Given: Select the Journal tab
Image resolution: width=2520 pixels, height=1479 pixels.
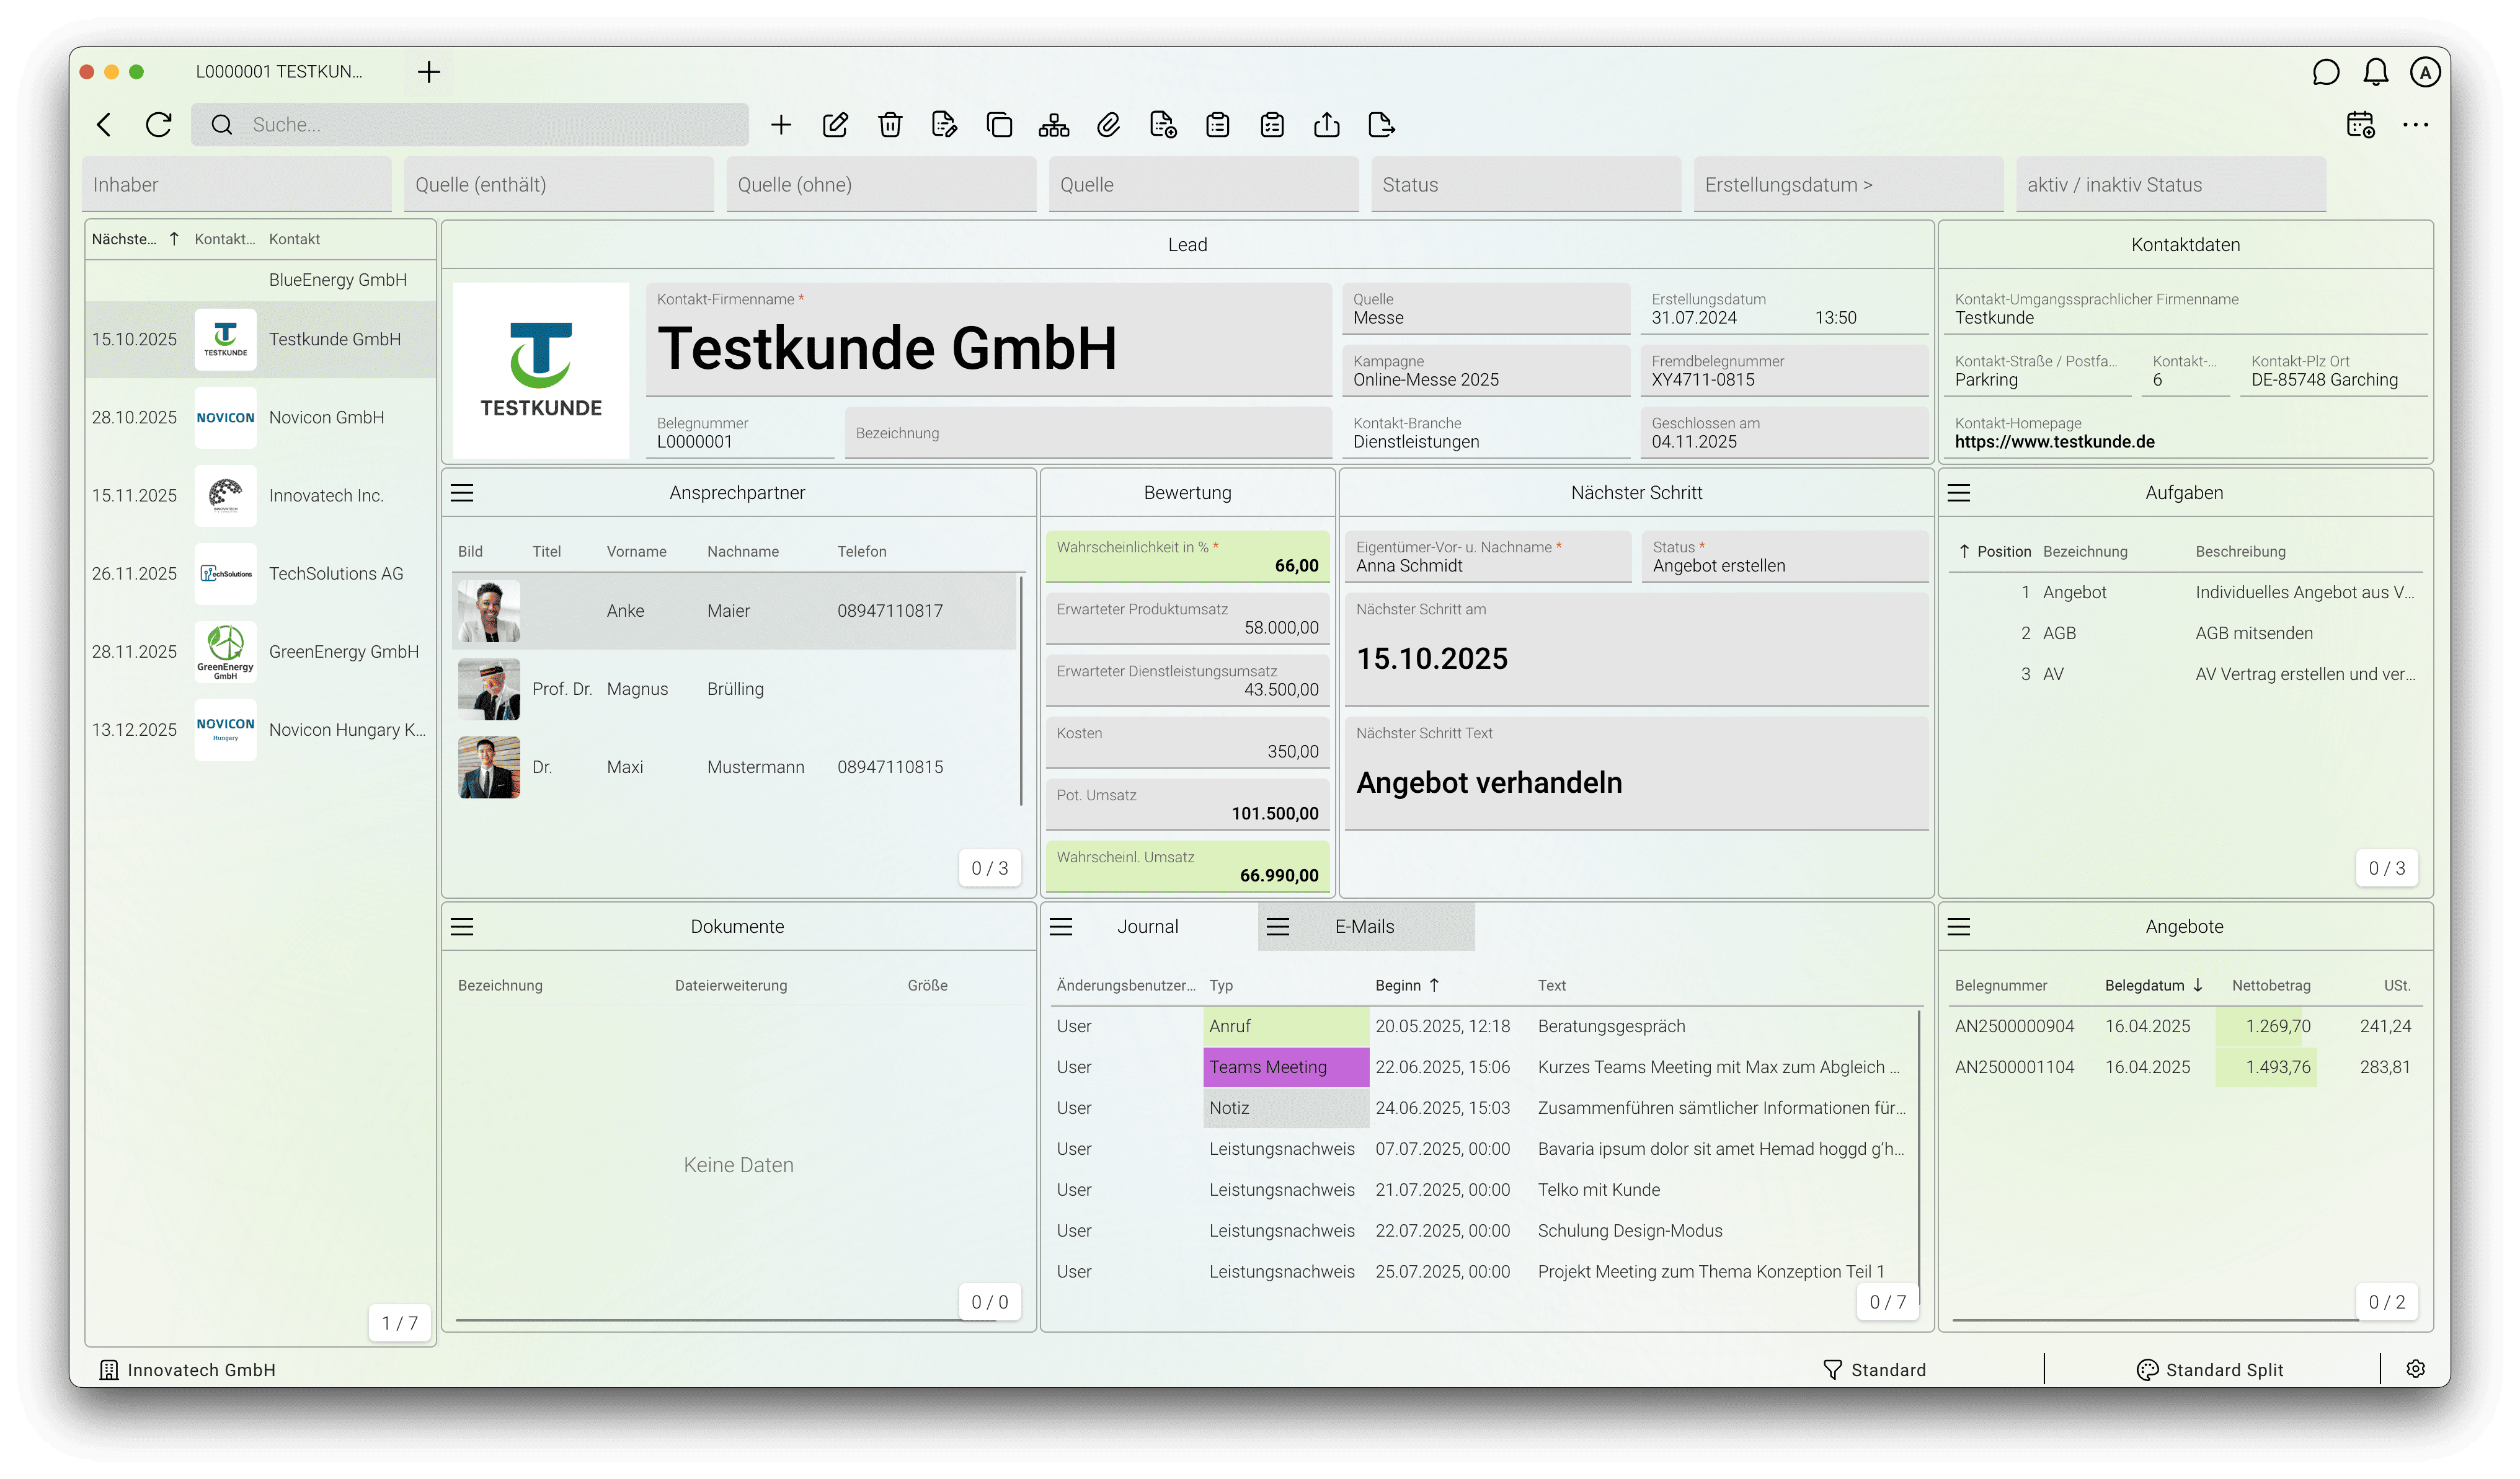Looking at the screenshot, I should (1147, 926).
